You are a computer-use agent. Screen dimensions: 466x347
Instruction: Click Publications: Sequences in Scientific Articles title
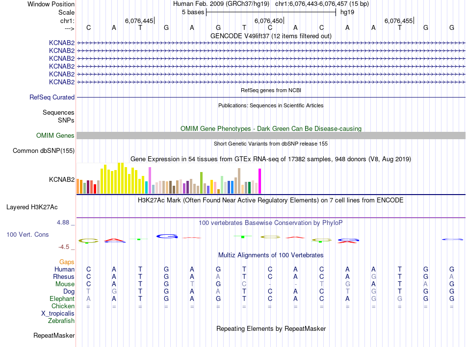pyautogui.click(x=271, y=105)
